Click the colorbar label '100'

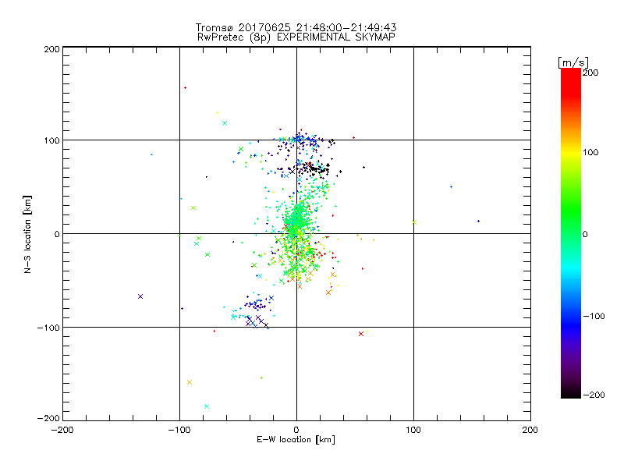[590, 152]
